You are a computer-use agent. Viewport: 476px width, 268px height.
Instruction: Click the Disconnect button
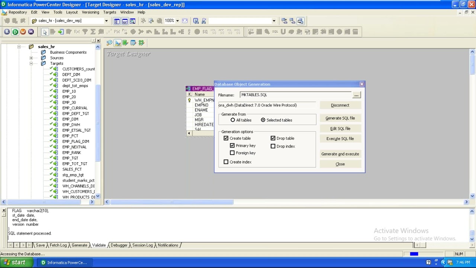click(340, 105)
